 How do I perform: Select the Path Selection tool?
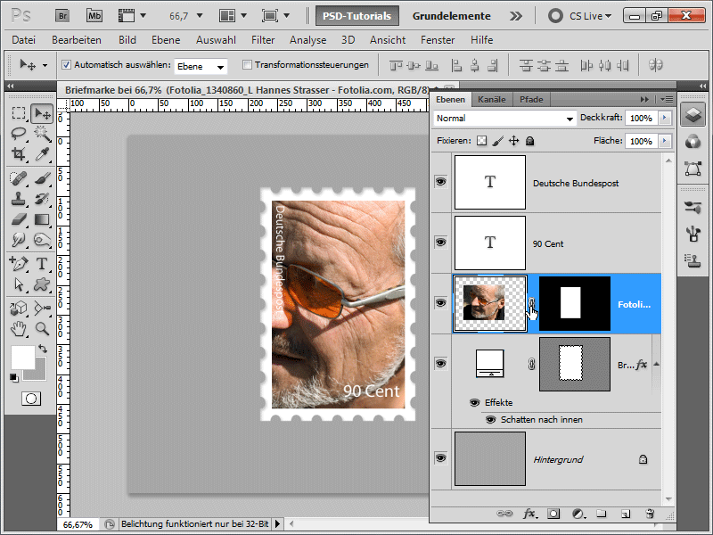(x=18, y=284)
